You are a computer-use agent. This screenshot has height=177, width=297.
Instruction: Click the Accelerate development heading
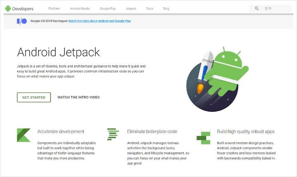(61, 131)
